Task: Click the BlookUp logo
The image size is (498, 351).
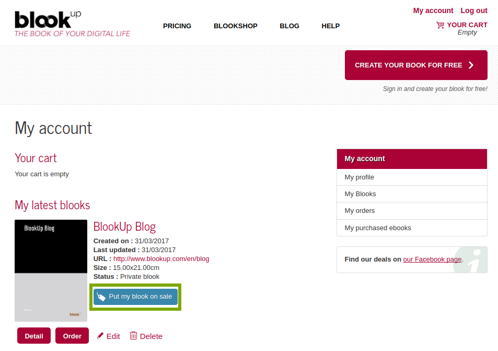Action: pos(73,24)
